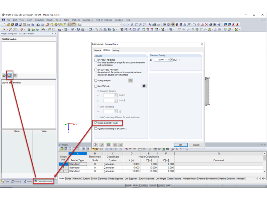The image size is (267, 200).
Task: Click the table vertical scrollbar down arrow
Action: 265,171
